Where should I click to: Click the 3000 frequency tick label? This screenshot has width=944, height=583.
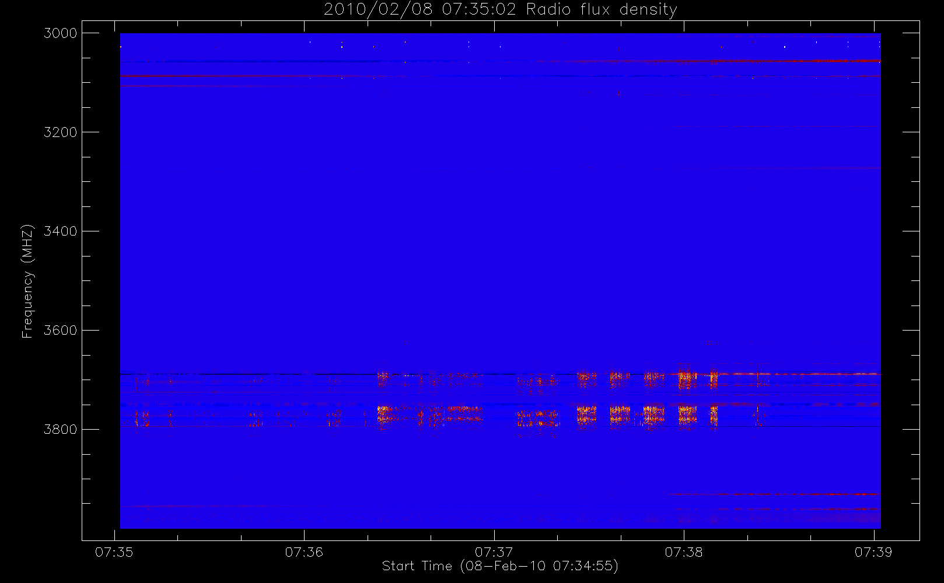click(61, 33)
